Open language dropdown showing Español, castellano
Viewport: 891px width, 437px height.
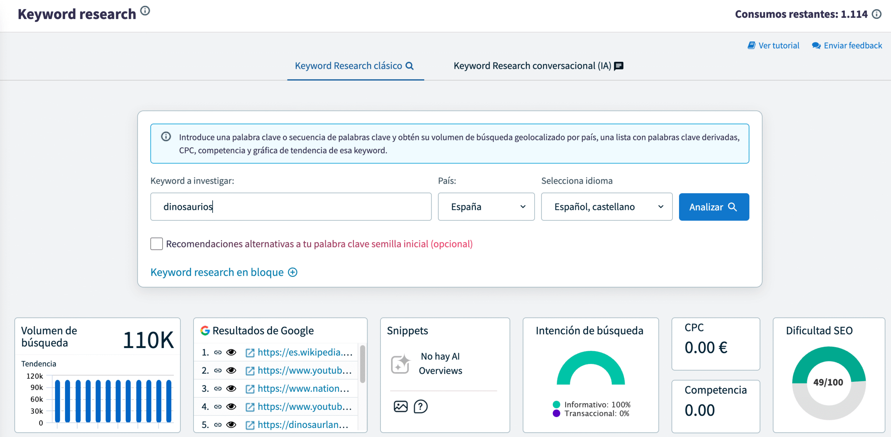606,207
